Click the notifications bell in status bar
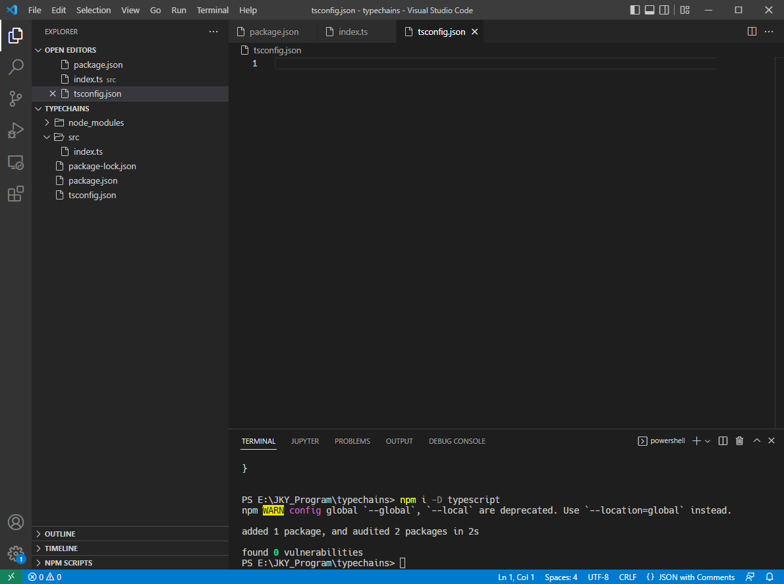 click(x=770, y=577)
